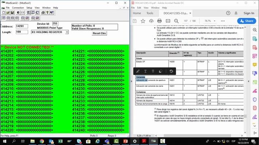Screen dimensions: 259x145
Task: Close the DOCA0123ES-03 PDF tab
Action: (x=190, y=13)
